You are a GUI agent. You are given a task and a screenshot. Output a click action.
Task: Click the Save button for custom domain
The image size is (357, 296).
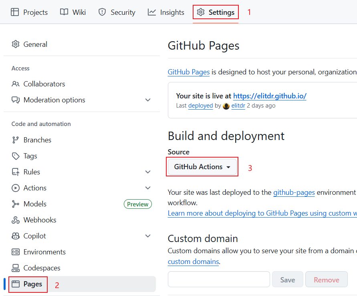[287, 279]
